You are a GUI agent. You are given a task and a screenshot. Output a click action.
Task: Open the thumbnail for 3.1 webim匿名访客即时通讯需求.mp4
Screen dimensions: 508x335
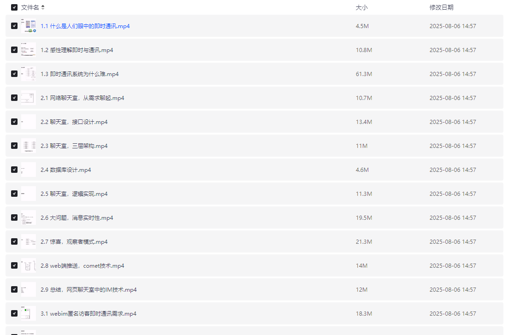pyautogui.click(x=29, y=313)
